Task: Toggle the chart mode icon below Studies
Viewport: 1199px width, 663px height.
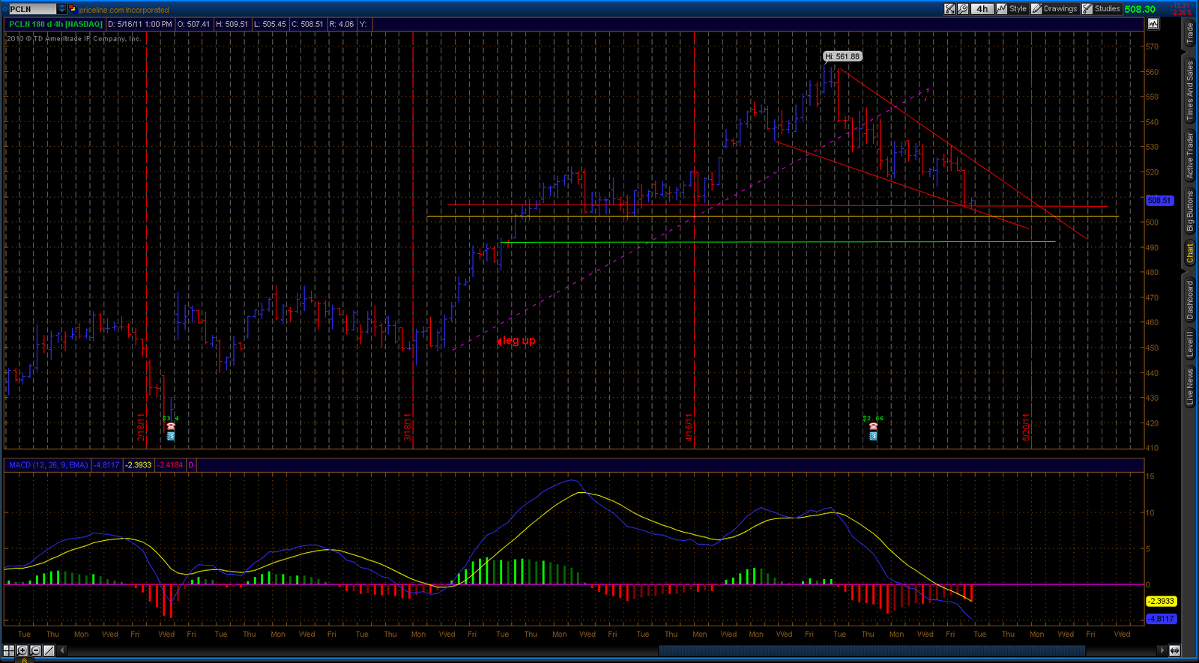Action: point(1153,24)
